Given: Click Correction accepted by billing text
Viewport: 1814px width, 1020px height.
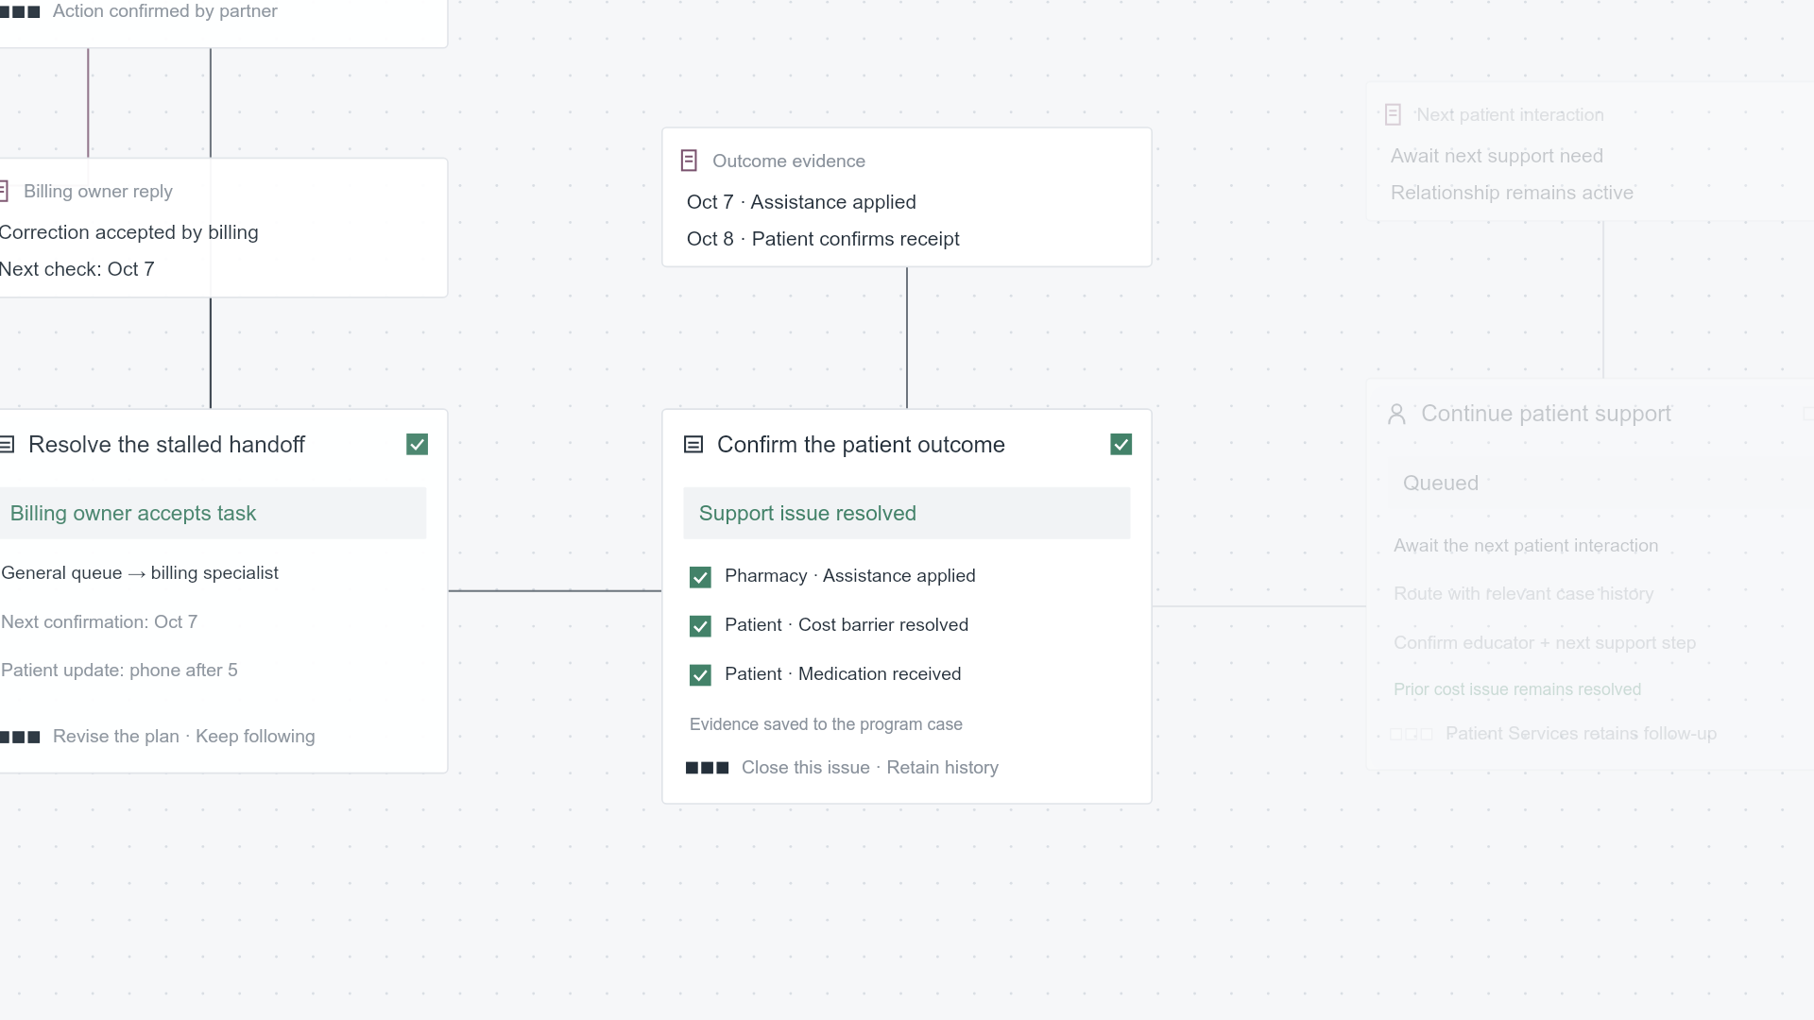Looking at the screenshot, I should pos(128,232).
